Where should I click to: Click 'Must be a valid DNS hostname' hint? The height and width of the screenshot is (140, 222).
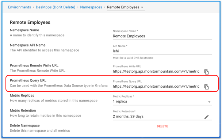pos(133,58)
